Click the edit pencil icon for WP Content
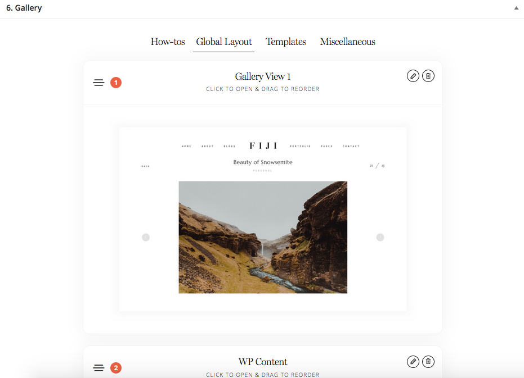The image size is (524, 378). click(413, 362)
